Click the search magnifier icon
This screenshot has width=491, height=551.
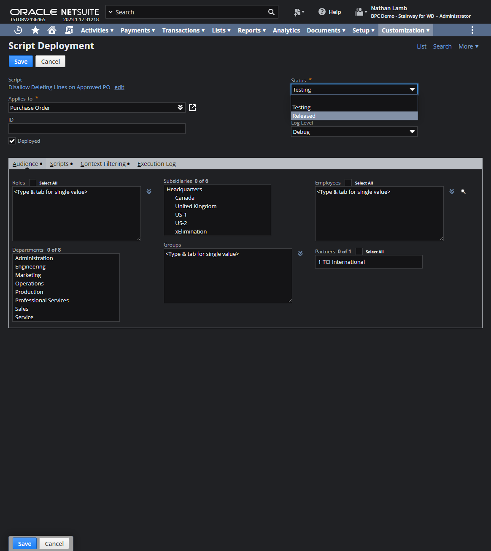coord(271,12)
